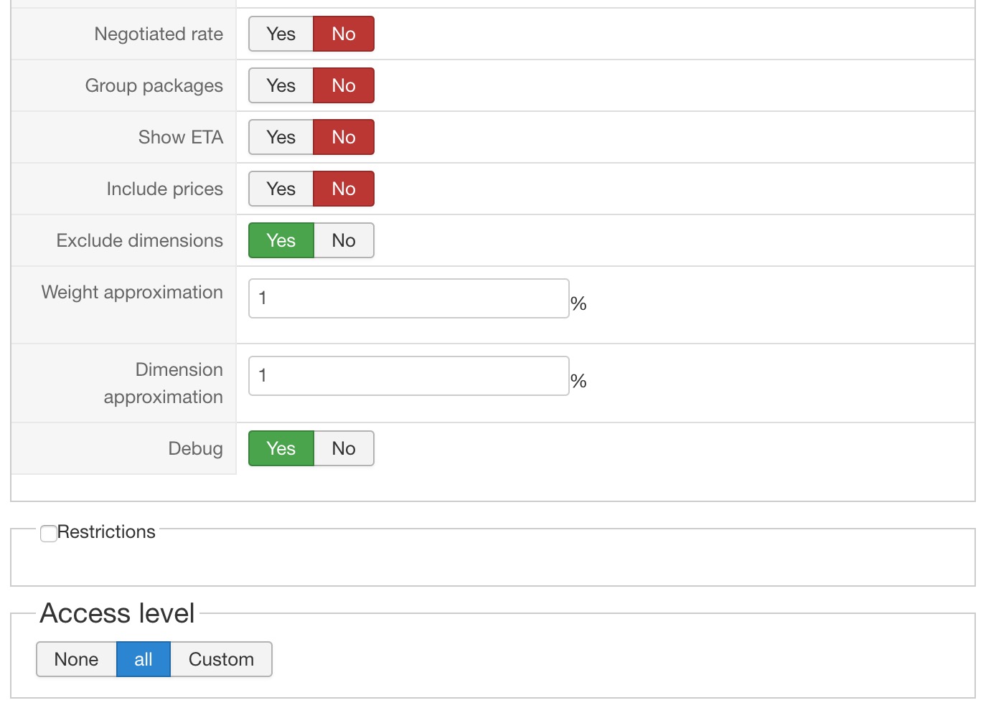
Task: Check the Restrictions checkbox
Action: (x=49, y=534)
